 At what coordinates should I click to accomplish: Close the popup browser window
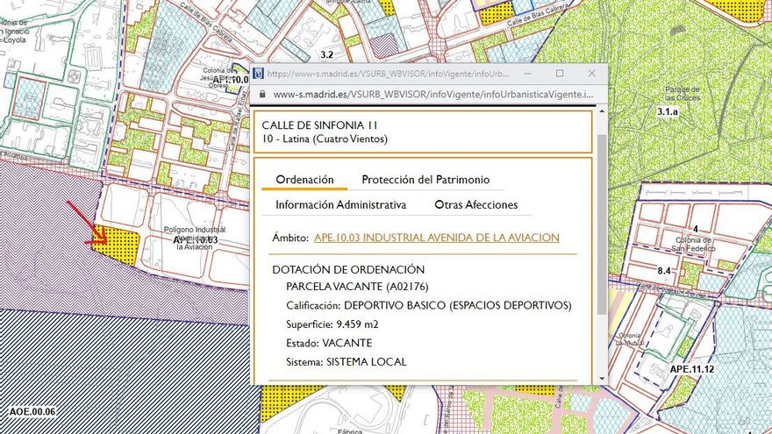coord(592,74)
